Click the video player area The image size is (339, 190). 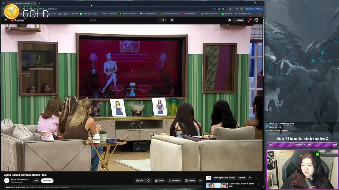[x=132, y=98]
